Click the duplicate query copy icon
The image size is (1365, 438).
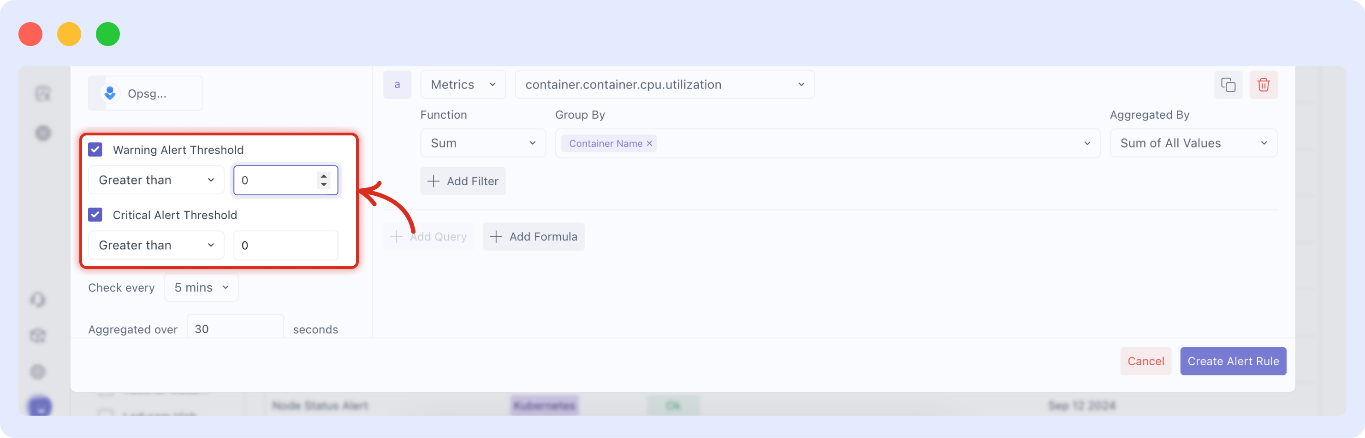[x=1228, y=85]
